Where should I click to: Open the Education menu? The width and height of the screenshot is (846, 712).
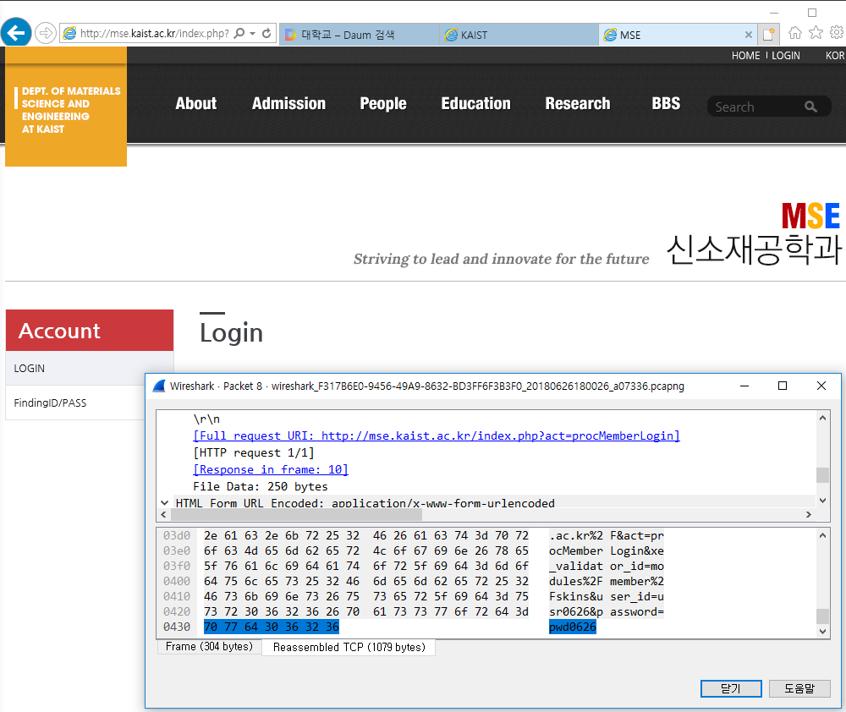click(475, 103)
